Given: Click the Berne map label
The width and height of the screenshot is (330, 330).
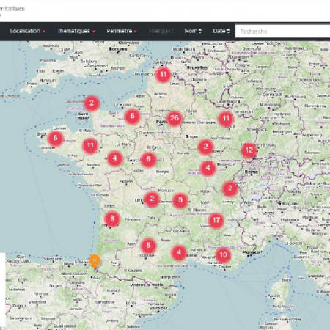Looking at the screenshot, I should pyautogui.click(x=252, y=172).
